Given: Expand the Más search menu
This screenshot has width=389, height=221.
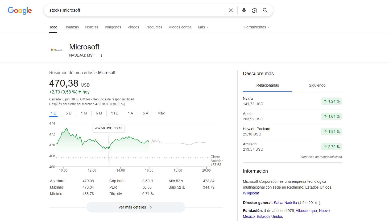Looking at the screenshot, I should tap(203, 27).
